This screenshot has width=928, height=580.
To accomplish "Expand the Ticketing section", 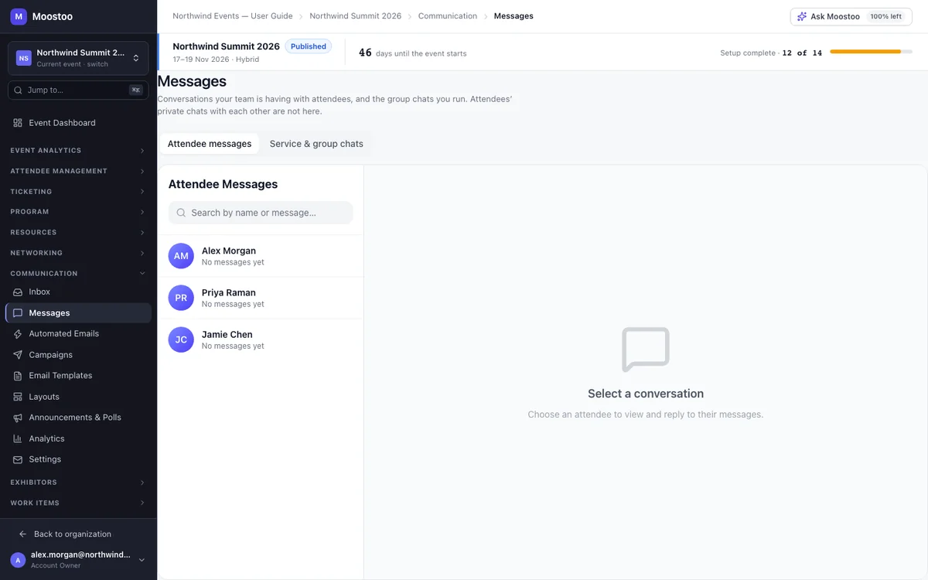I will pos(78,192).
